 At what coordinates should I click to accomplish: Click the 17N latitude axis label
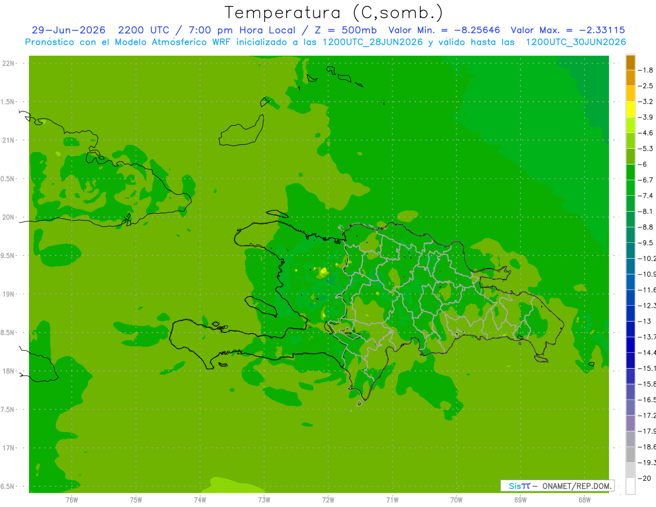click(x=8, y=448)
